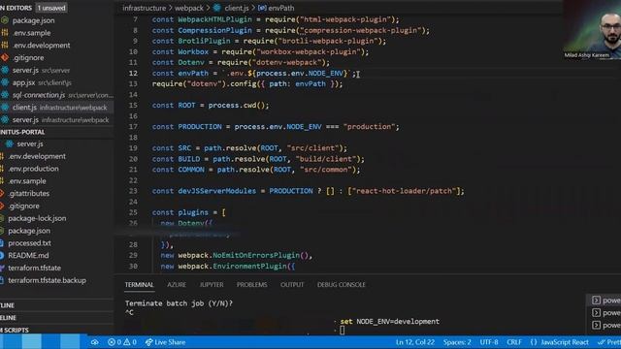Open .gitignore in open editors list
The image size is (621, 349).
point(28,58)
